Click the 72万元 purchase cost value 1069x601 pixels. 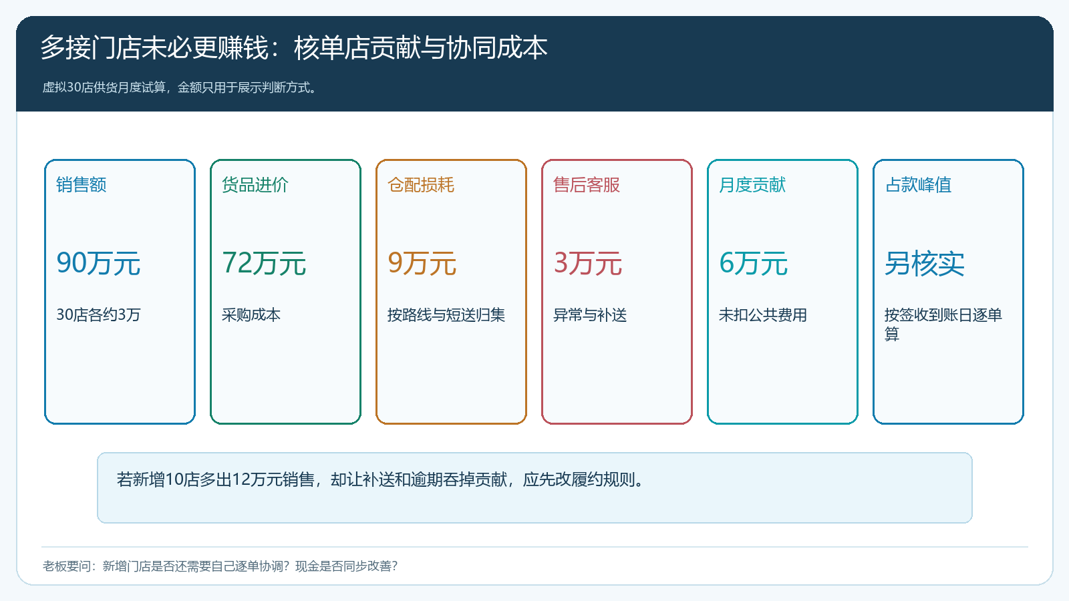[x=264, y=263]
